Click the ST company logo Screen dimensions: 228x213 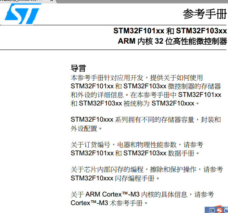coord(23,14)
